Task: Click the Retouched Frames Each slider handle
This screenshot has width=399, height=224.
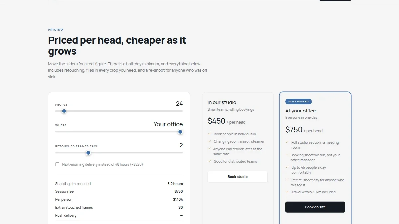Action: 88,153
